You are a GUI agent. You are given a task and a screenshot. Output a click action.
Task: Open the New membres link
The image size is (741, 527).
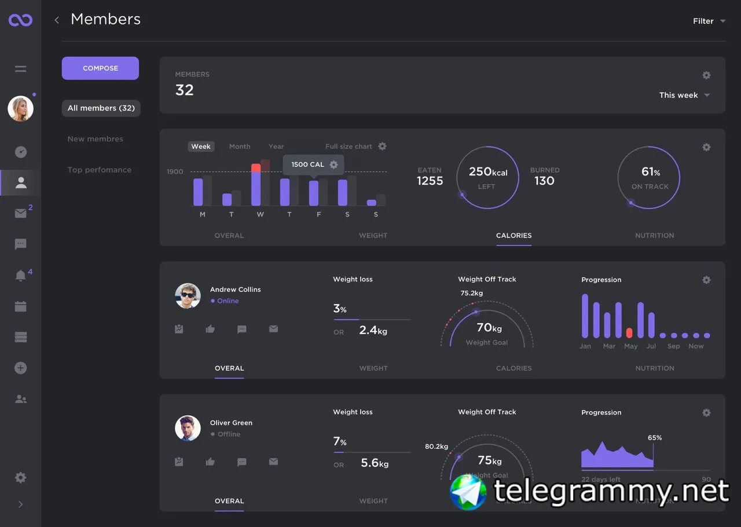coord(96,139)
